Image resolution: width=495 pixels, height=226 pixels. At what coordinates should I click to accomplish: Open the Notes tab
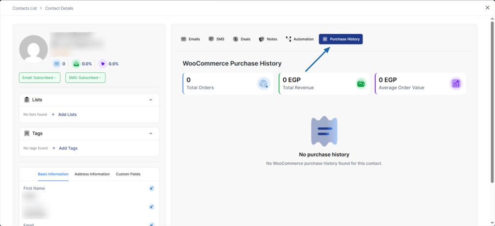(268, 39)
